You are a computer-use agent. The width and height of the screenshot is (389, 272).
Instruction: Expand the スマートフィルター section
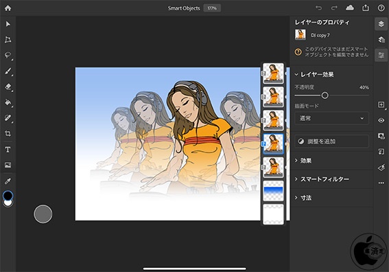pyautogui.click(x=322, y=179)
